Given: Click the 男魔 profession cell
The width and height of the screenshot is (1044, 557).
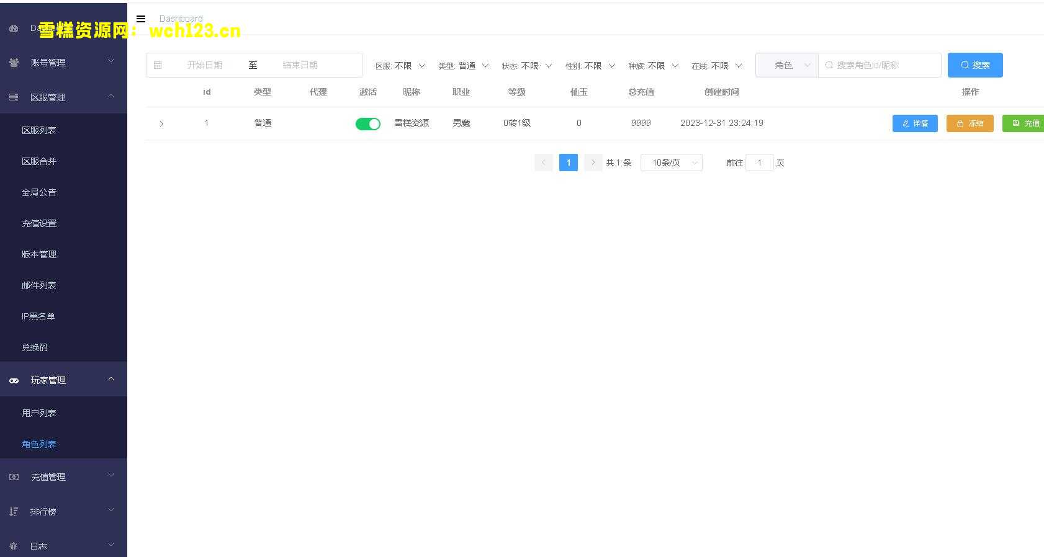Looking at the screenshot, I should (x=461, y=123).
